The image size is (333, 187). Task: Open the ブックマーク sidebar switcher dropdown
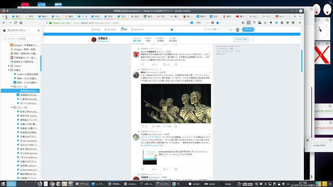click(16, 31)
